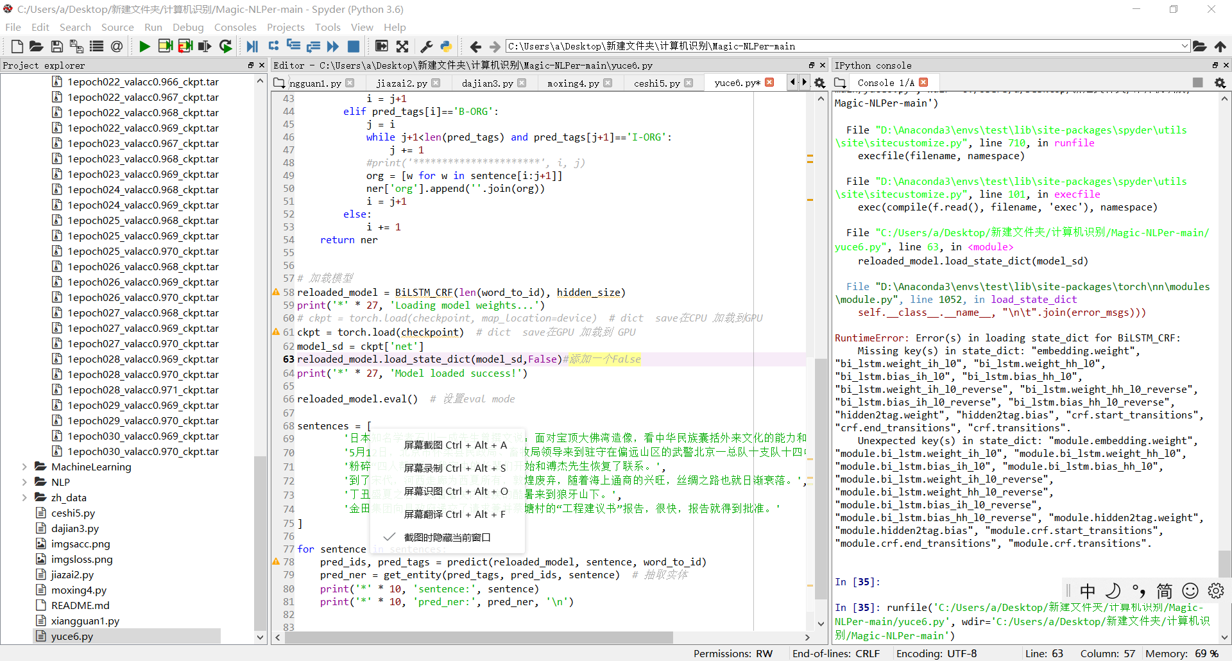1232x661 pixels.
Task: Stop debugging blue square icon
Action: [354, 46]
